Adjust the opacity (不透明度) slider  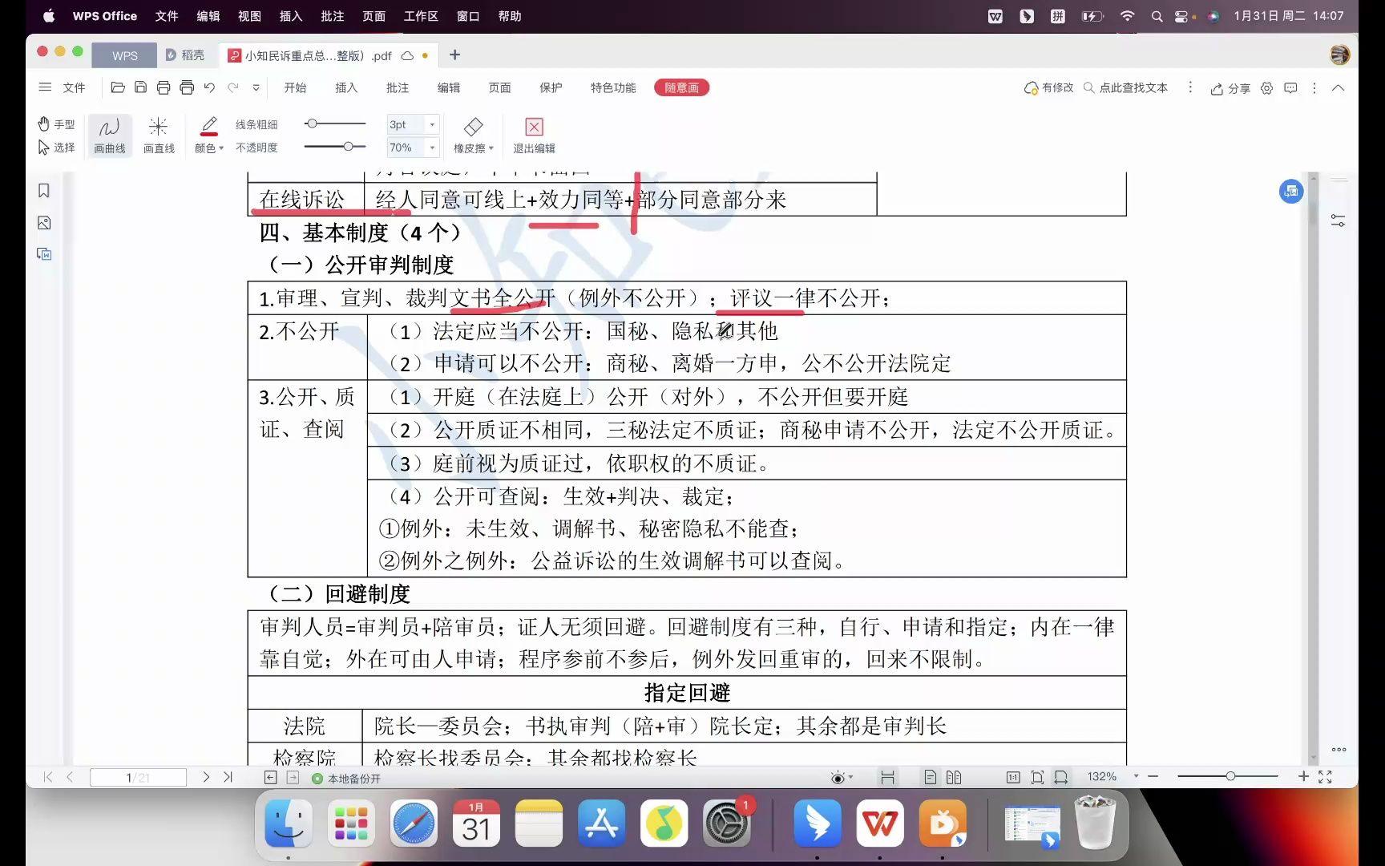[335, 146]
